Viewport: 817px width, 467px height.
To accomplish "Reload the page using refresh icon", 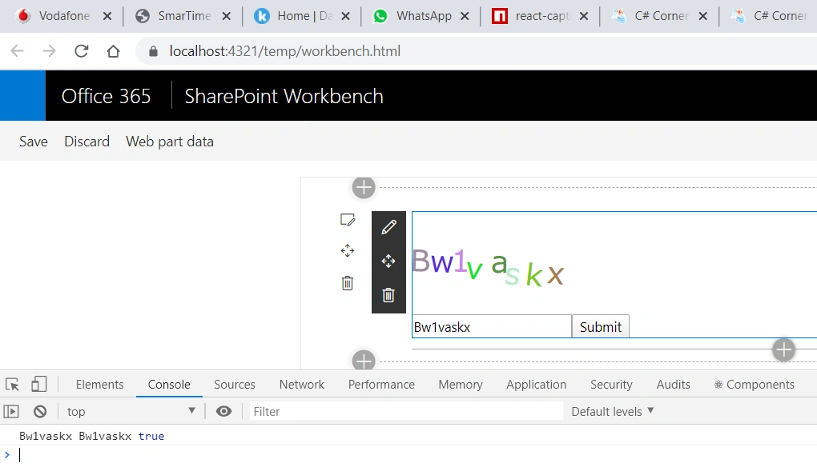I will 81,51.
